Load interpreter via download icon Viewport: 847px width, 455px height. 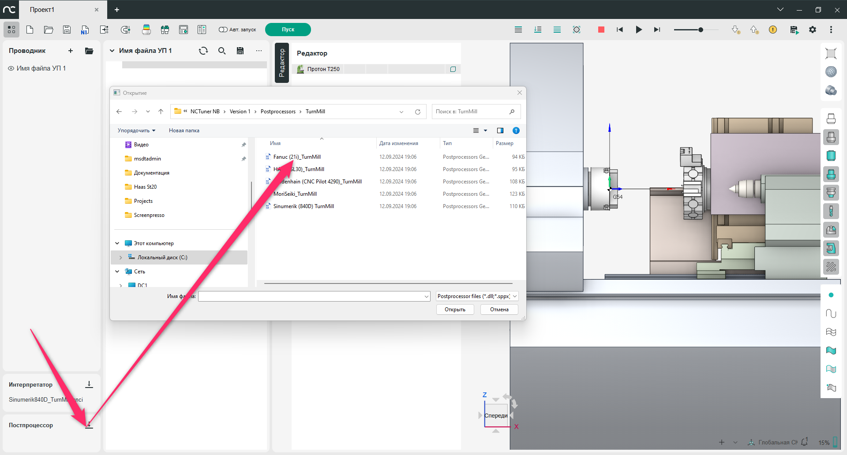[x=89, y=384]
